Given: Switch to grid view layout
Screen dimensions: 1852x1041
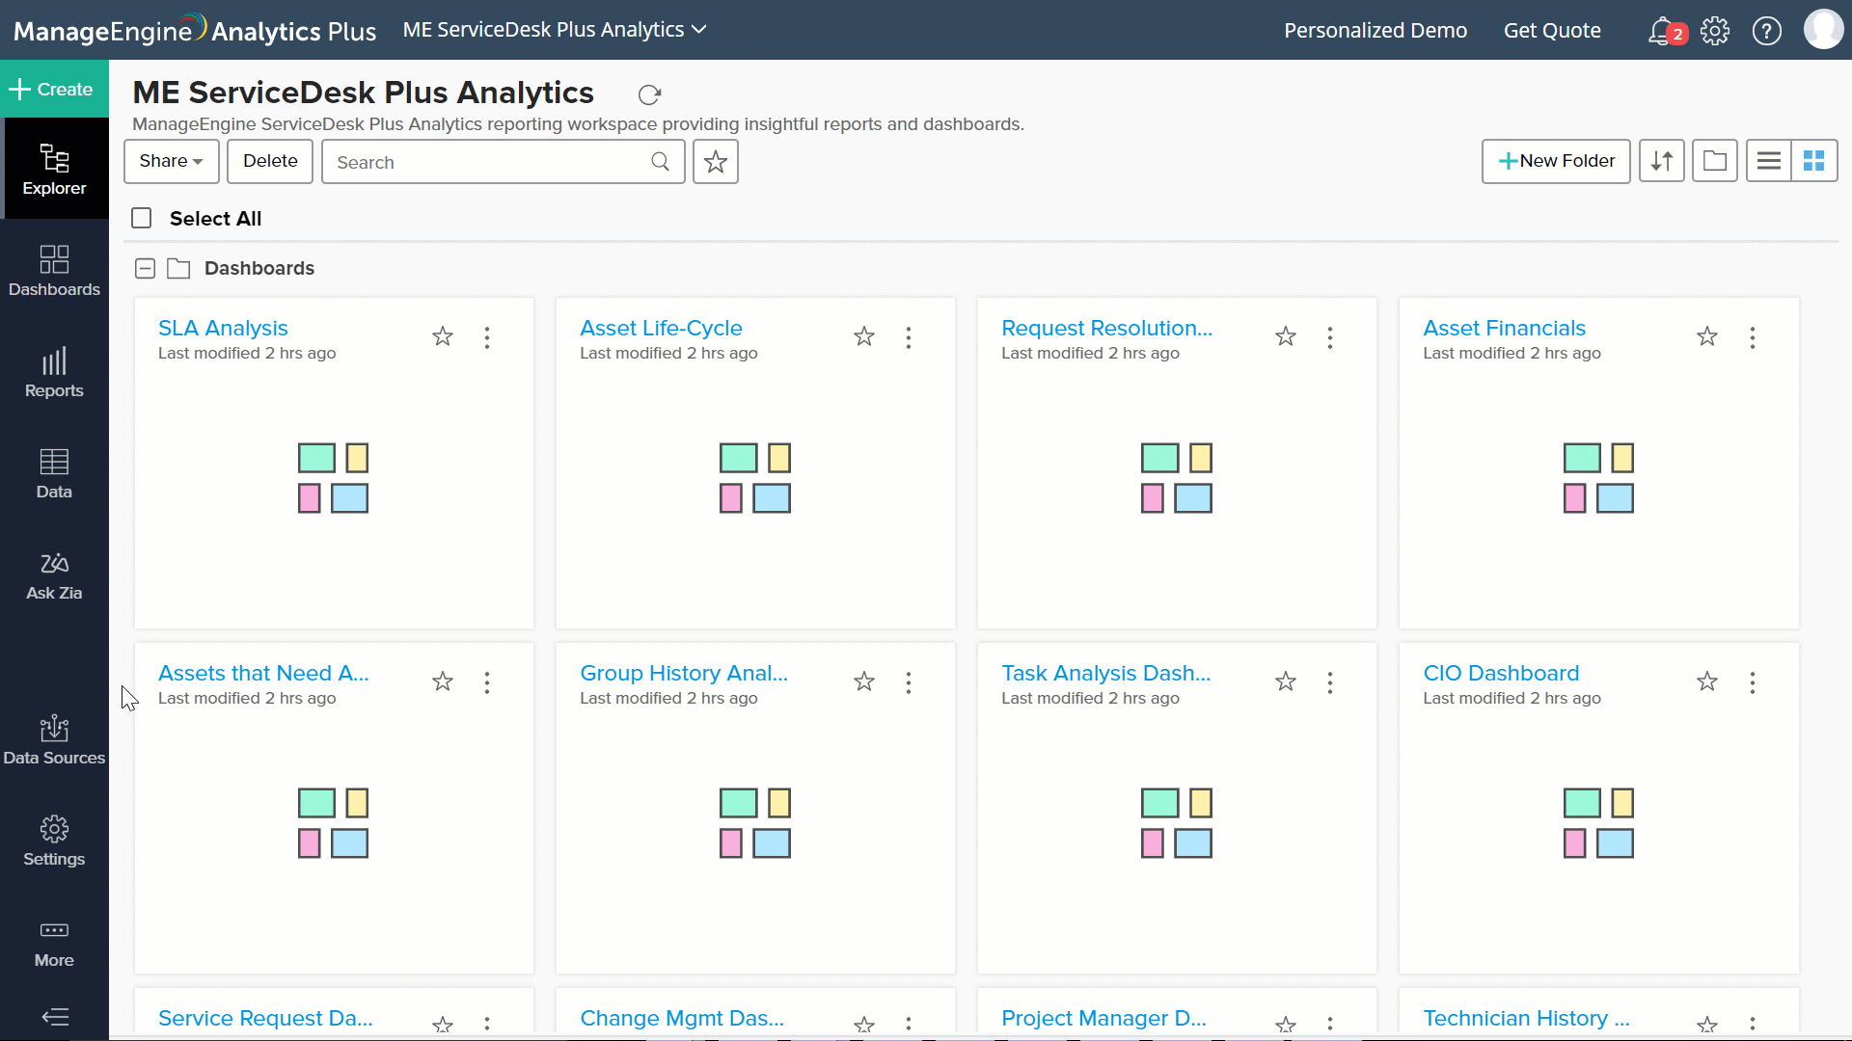Looking at the screenshot, I should click(x=1813, y=161).
